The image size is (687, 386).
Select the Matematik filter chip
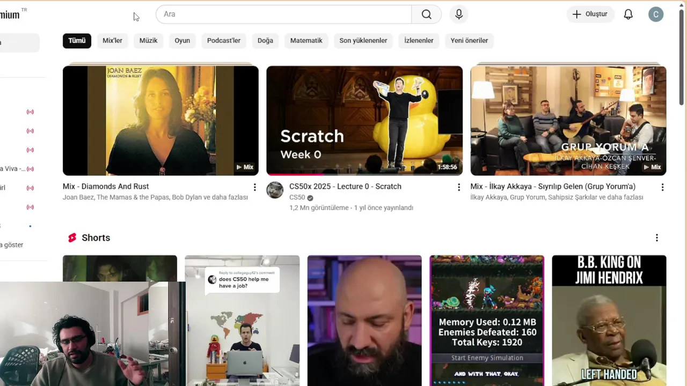point(306,41)
